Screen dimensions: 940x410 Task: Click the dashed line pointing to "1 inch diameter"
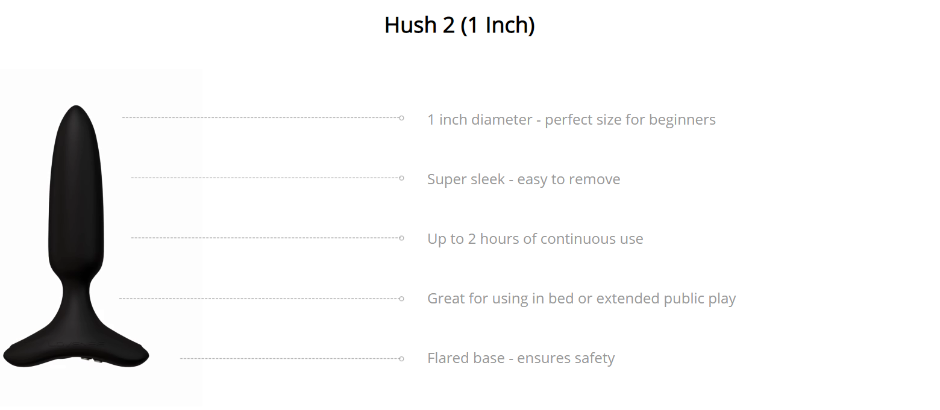(x=260, y=117)
